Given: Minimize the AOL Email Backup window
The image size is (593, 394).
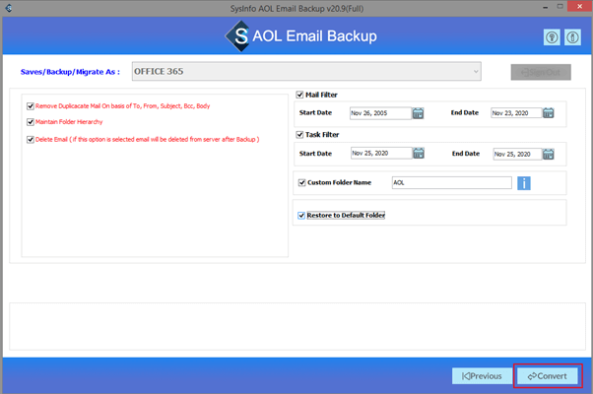Looking at the screenshot, I should pos(545,7).
